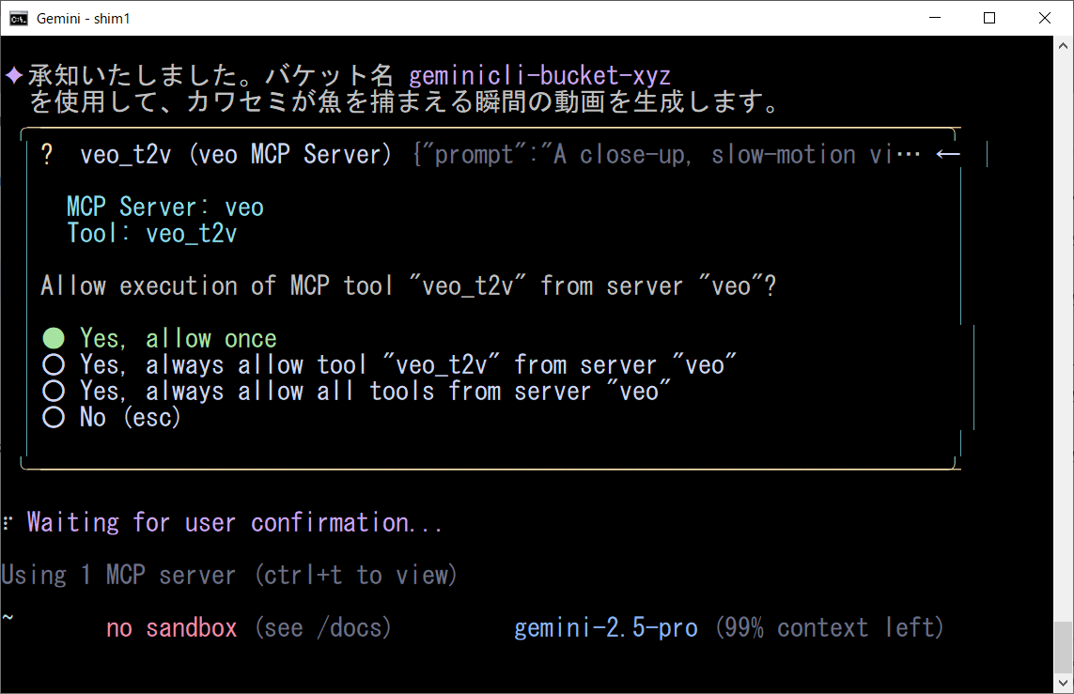This screenshot has width=1074, height=694.
Task: Click "Using 1 MCP server" status line
Action: click(x=228, y=575)
